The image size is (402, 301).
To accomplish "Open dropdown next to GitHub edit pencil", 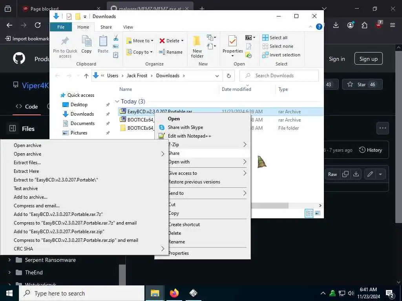I will (380, 174).
